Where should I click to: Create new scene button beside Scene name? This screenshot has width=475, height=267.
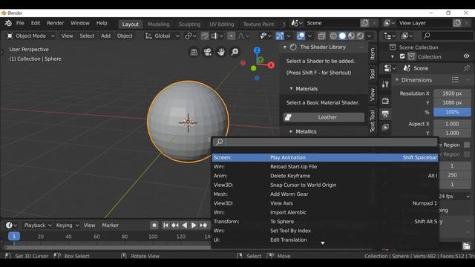coord(364,23)
